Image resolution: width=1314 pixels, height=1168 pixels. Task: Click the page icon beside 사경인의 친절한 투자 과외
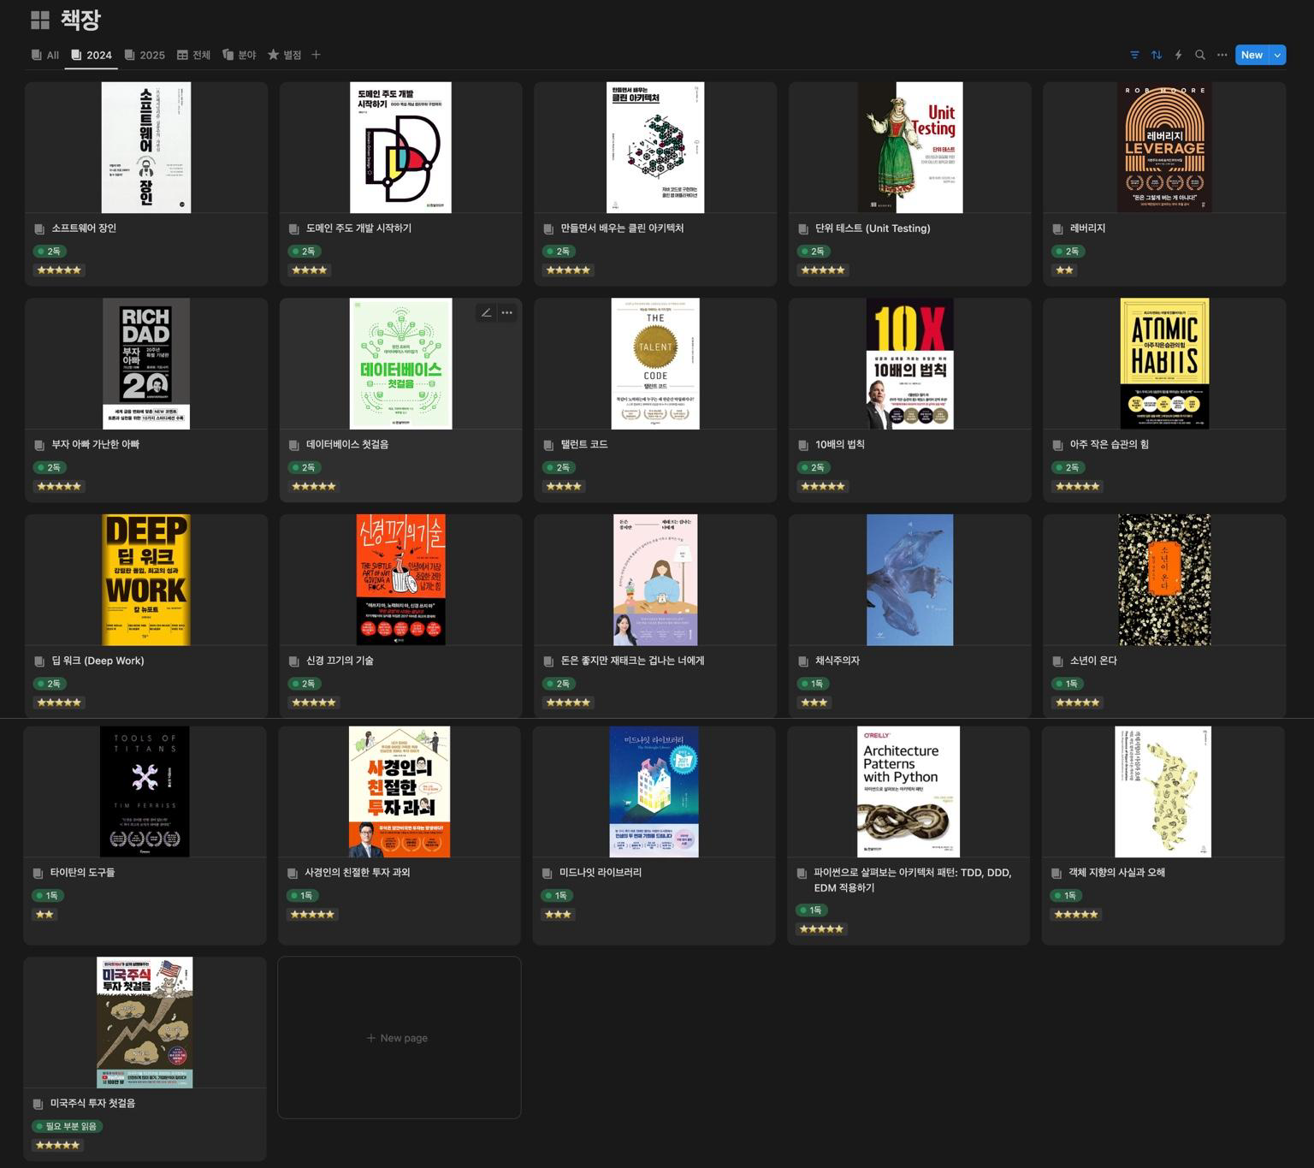(293, 873)
